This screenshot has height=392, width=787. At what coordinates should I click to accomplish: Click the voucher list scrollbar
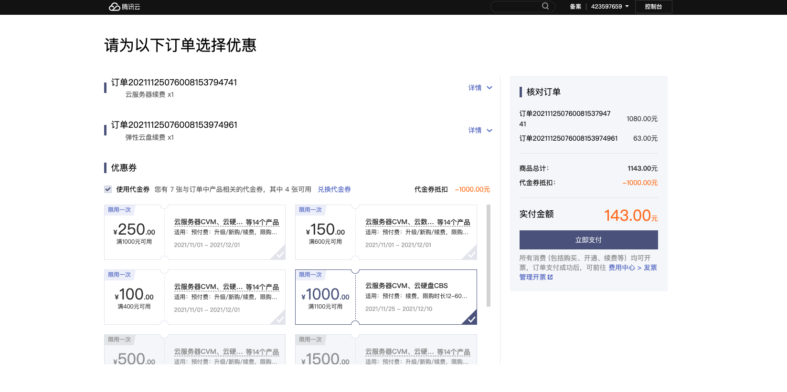tap(489, 256)
